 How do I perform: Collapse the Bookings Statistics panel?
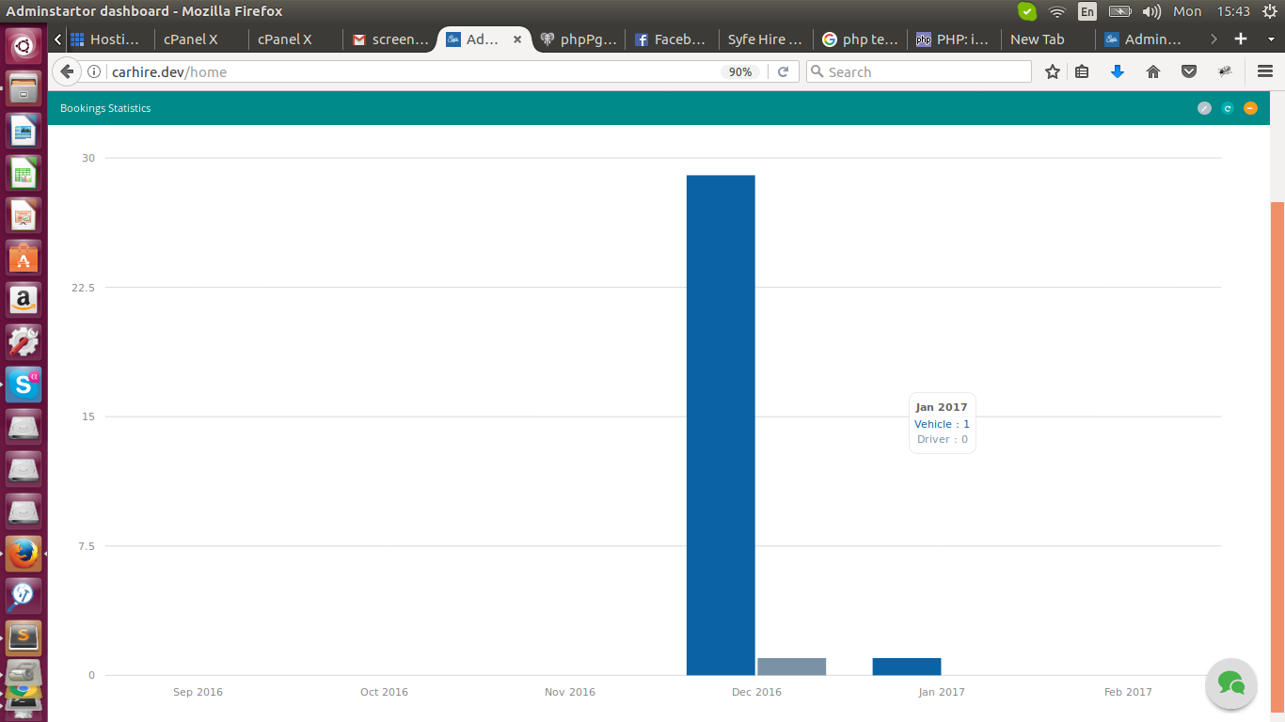pyautogui.click(x=1250, y=108)
